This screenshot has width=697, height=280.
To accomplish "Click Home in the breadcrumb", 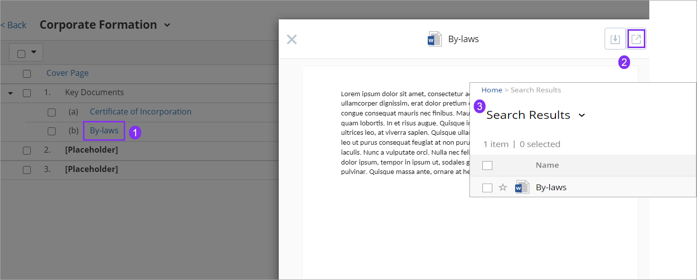I will coord(492,90).
